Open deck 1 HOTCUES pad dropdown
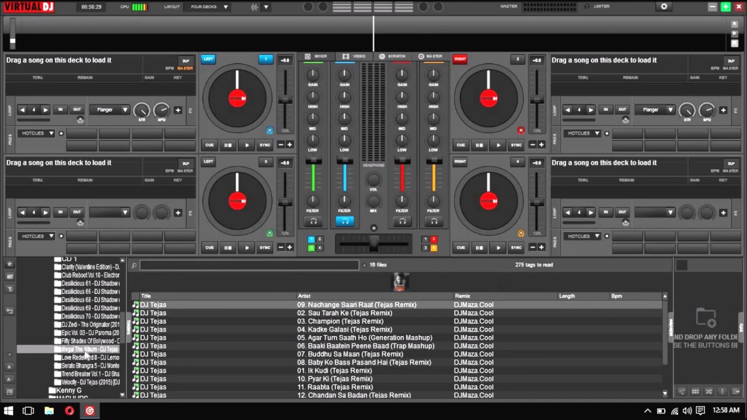Screen dimensions: 747x420 pyautogui.click(x=37, y=133)
